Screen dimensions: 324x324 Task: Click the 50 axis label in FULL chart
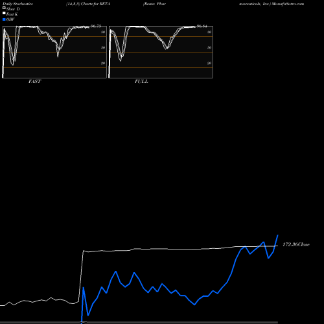(209, 47)
